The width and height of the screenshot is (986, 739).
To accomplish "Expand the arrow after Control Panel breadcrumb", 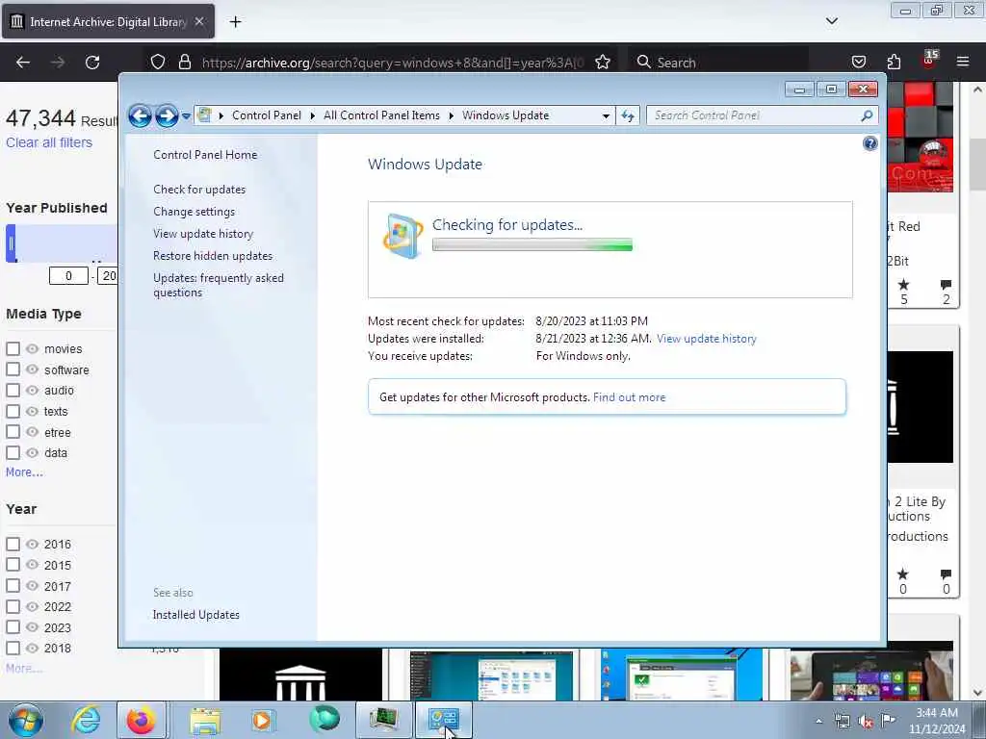I will (x=313, y=115).
